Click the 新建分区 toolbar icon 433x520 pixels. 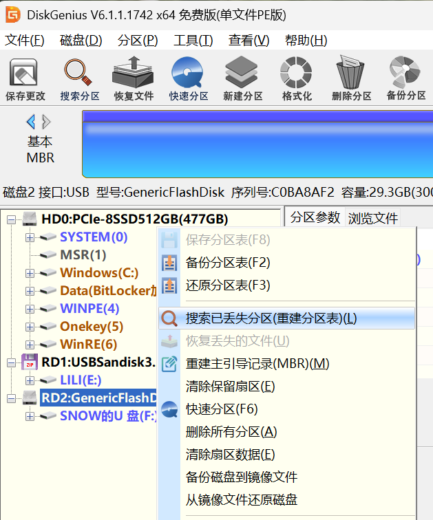click(242, 73)
